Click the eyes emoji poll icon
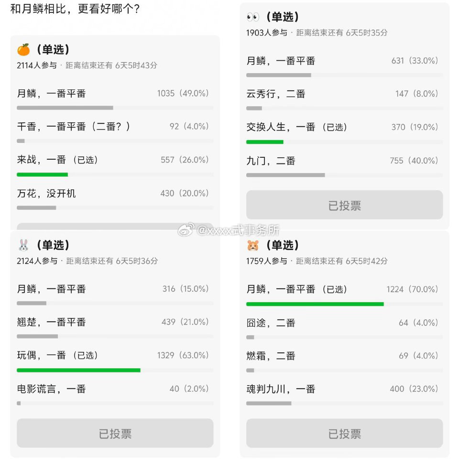 252,17
